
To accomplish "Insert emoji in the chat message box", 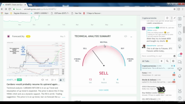I will [174, 56].
